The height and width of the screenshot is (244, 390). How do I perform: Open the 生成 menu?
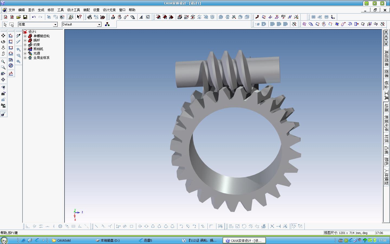(41, 10)
